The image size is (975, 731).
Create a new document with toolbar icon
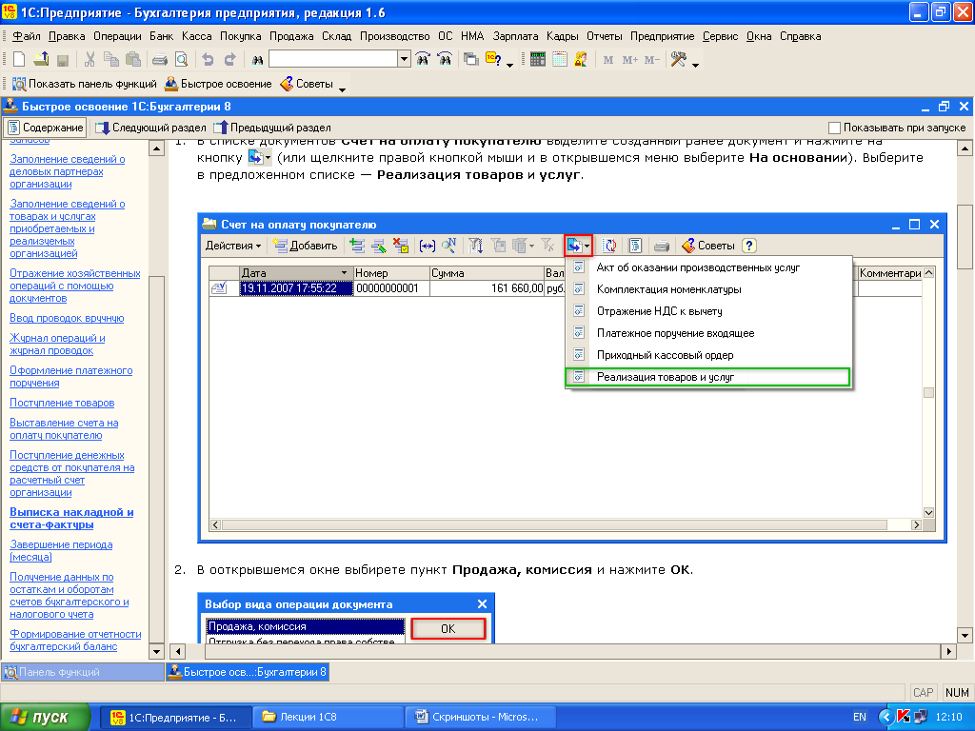coord(19,60)
